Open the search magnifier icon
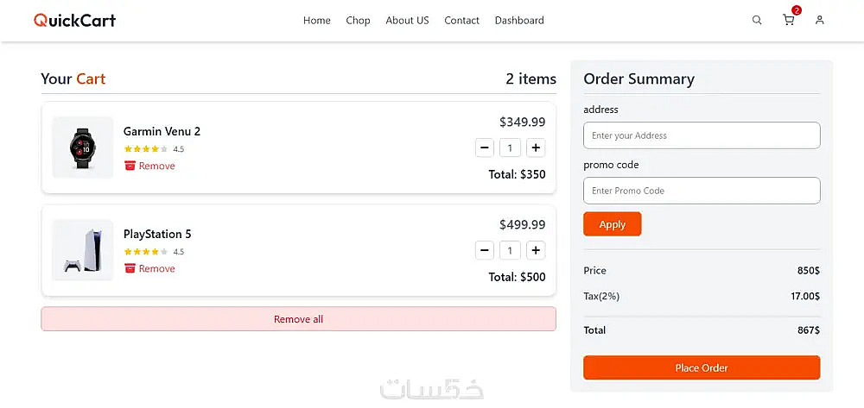Screen dimensions: 864x408 757,20
